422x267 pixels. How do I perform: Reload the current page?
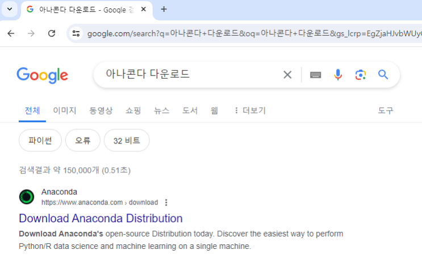[x=52, y=33]
